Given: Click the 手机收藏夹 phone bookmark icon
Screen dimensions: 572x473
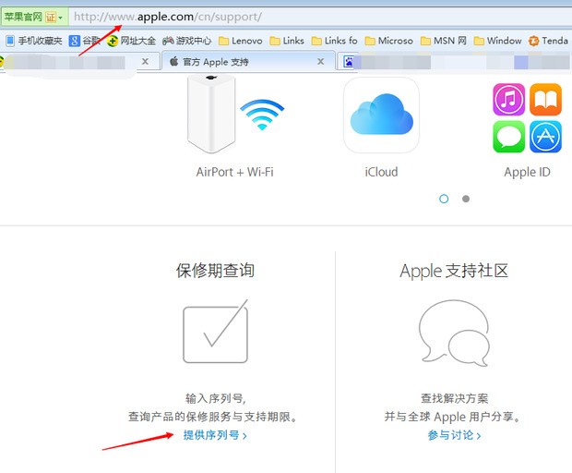Looking at the screenshot, I should click(x=10, y=41).
